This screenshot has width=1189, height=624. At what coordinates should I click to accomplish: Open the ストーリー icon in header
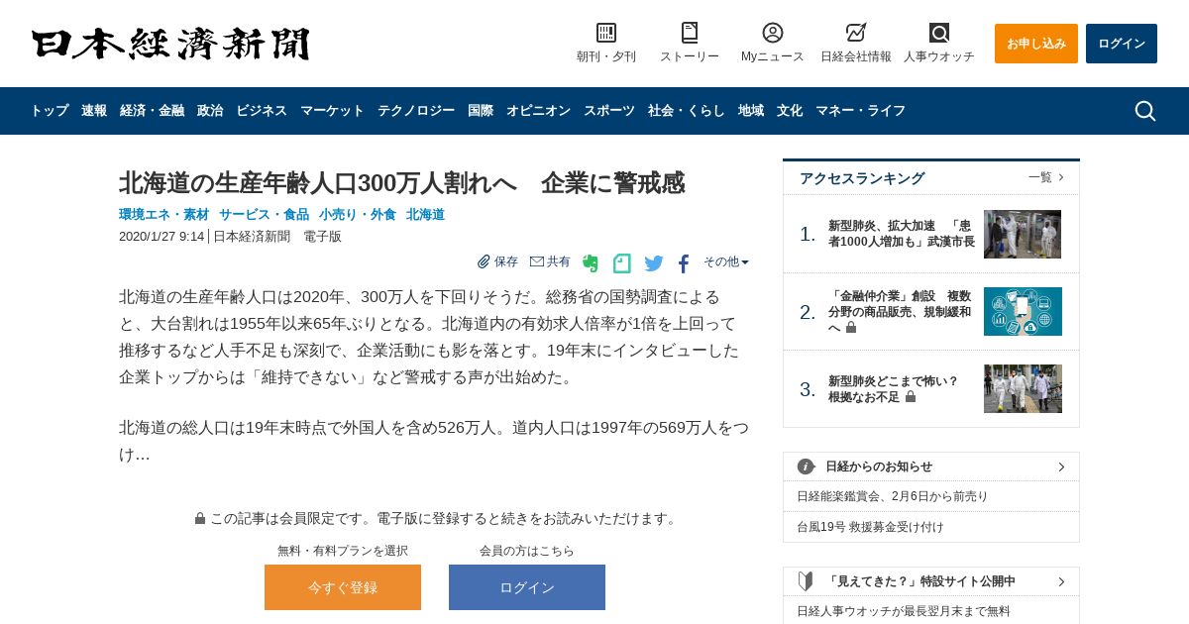tap(690, 33)
